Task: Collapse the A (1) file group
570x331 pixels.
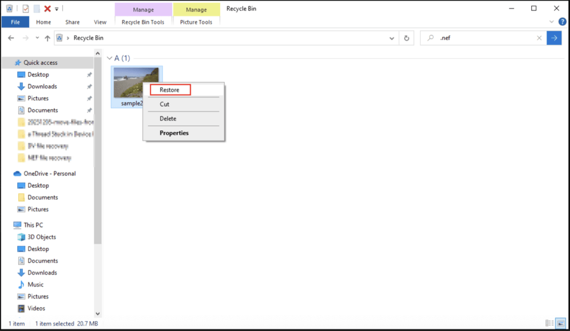Action: click(108, 58)
